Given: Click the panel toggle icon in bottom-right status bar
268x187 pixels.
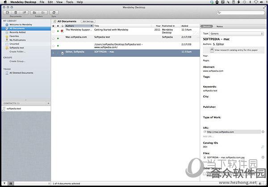Looking at the screenshot, I should tap(260, 183).
